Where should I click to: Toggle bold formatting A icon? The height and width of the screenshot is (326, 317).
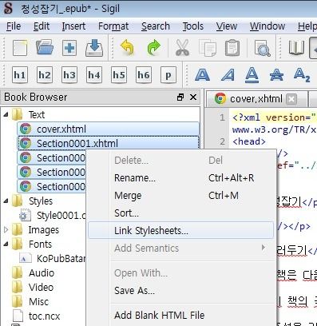[202, 74]
